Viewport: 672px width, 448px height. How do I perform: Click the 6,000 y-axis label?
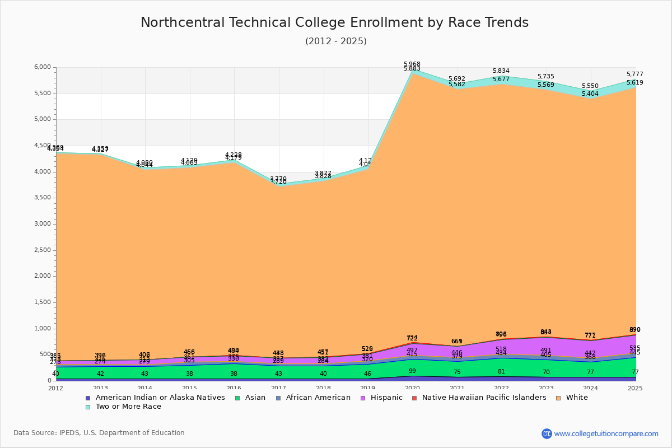(x=43, y=67)
